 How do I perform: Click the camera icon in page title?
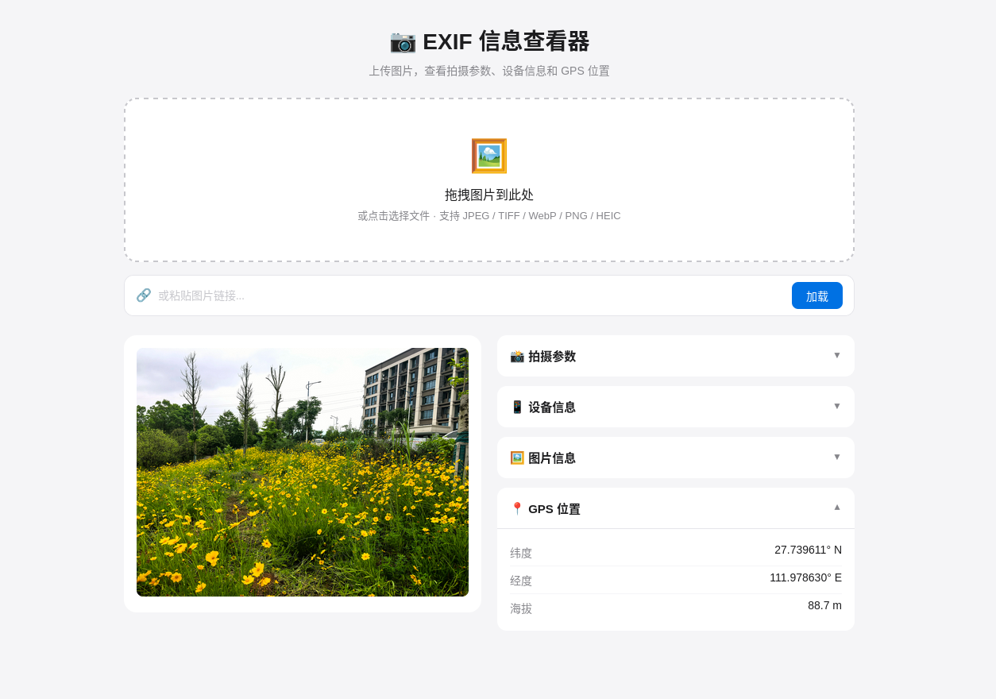click(x=403, y=41)
